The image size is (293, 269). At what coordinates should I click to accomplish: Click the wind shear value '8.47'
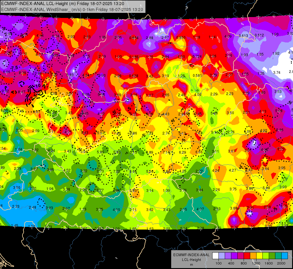coord(22,92)
